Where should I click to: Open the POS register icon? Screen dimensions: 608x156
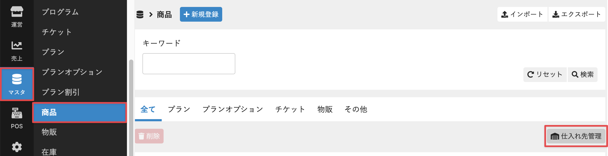click(17, 118)
